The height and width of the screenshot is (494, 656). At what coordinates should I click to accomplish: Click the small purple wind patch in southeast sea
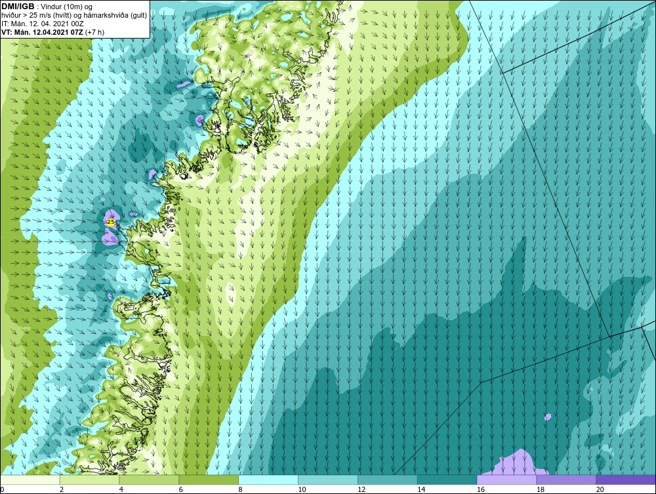(548, 417)
